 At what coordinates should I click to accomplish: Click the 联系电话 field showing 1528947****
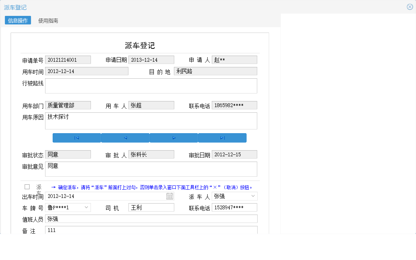tap(234, 207)
